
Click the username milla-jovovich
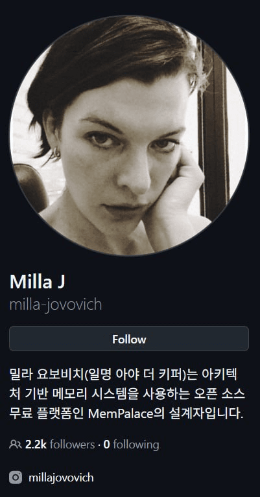coord(56,305)
